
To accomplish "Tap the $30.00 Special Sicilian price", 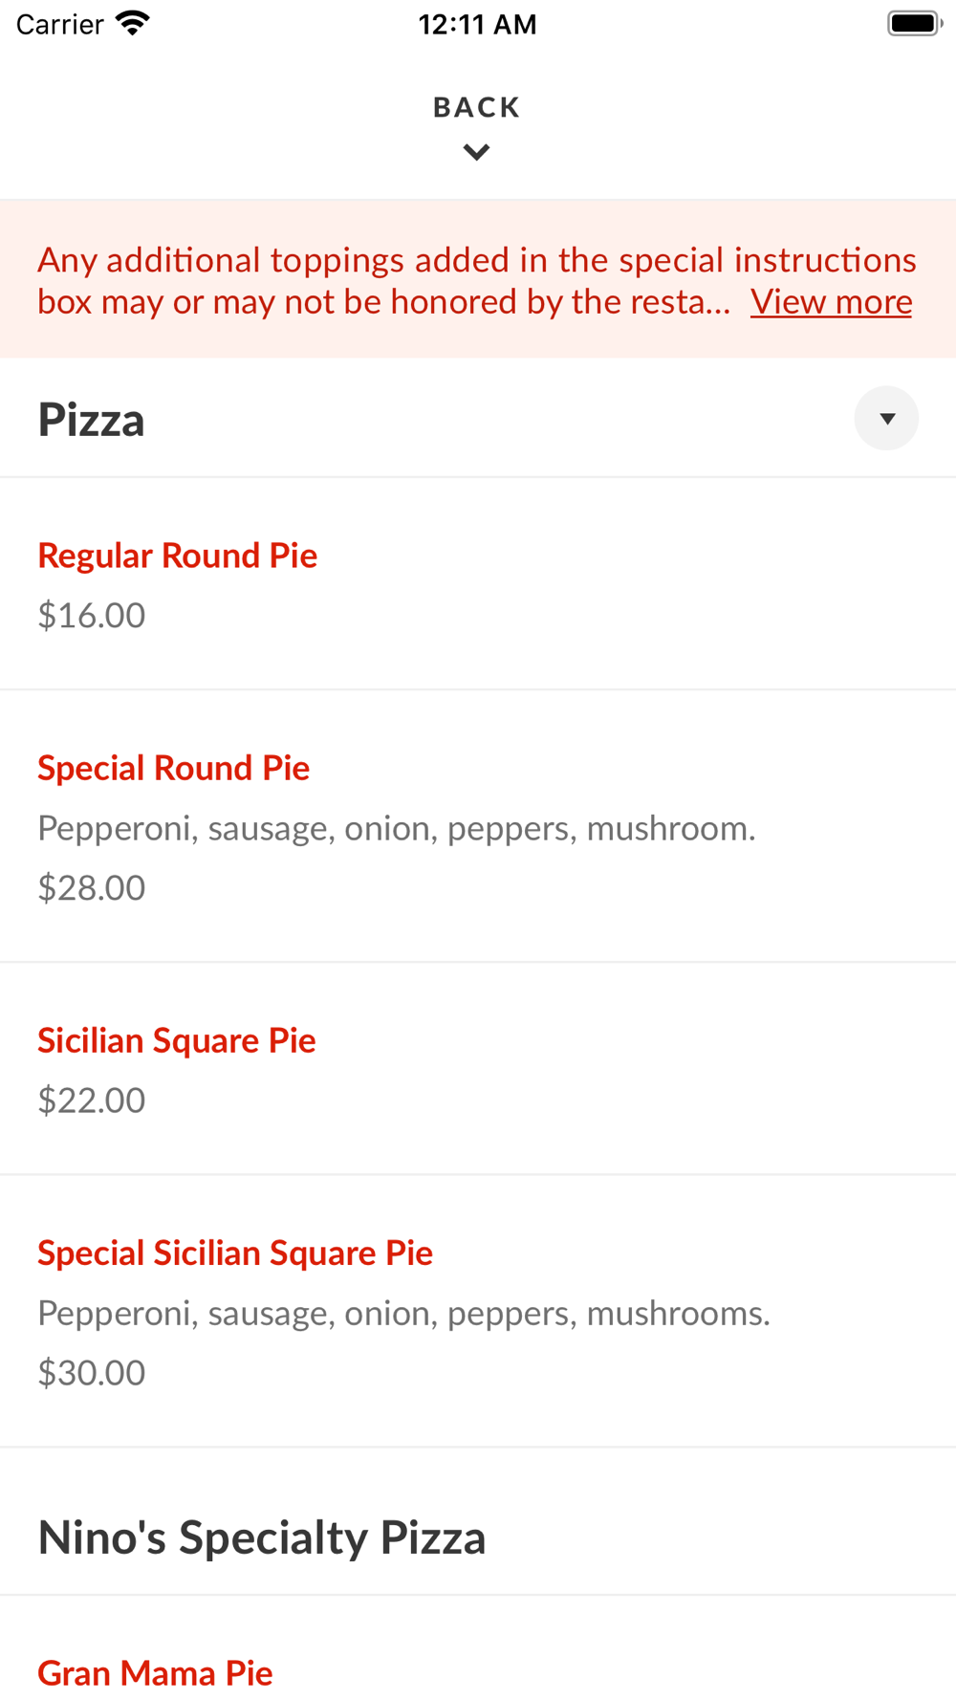I will click(91, 1372).
